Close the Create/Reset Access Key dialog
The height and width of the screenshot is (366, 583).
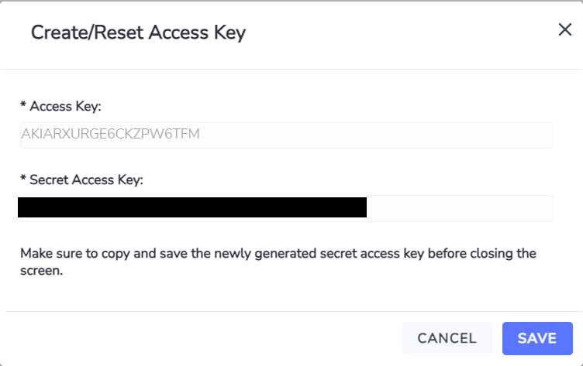point(564,29)
